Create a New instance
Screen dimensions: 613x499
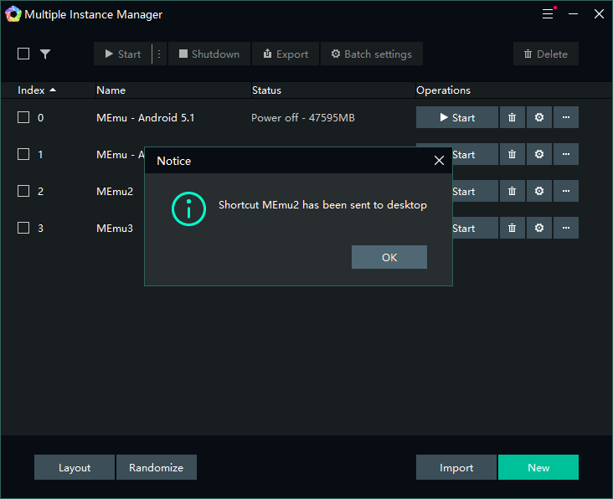click(538, 468)
